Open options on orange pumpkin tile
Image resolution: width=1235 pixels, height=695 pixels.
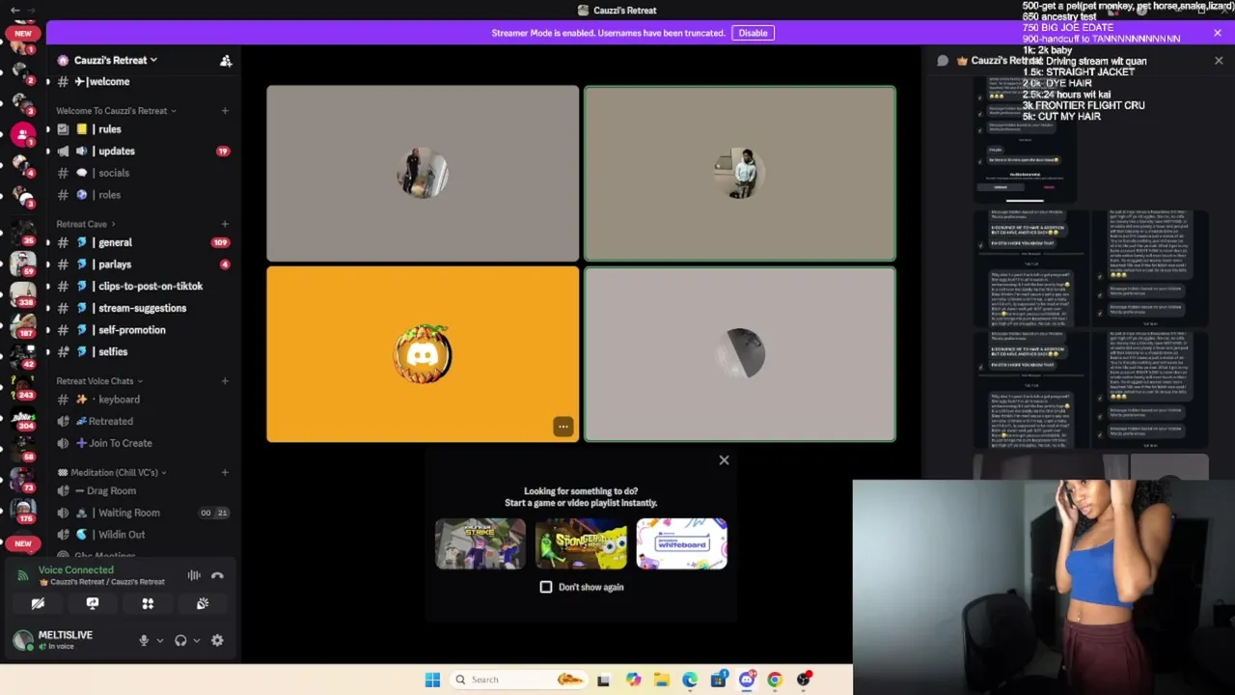(x=563, y=427)
